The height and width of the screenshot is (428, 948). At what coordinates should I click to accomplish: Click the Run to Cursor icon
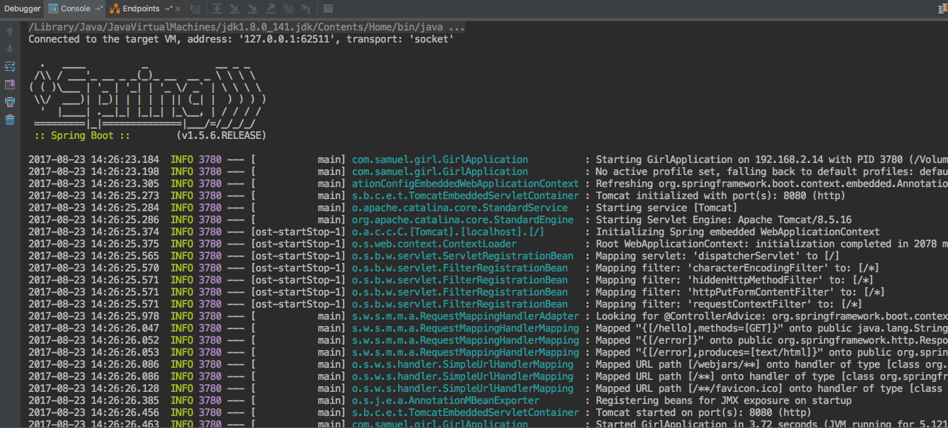click(306, 9)
